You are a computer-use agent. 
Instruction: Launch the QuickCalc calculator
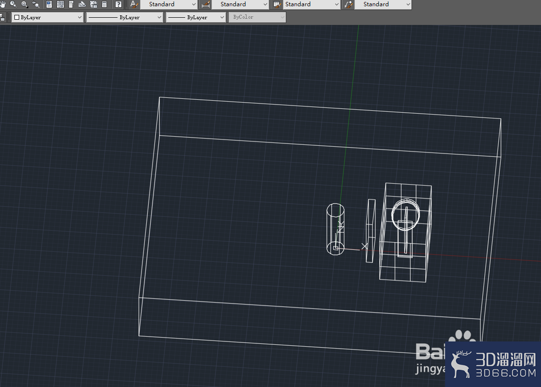click(x=104, y=4)
